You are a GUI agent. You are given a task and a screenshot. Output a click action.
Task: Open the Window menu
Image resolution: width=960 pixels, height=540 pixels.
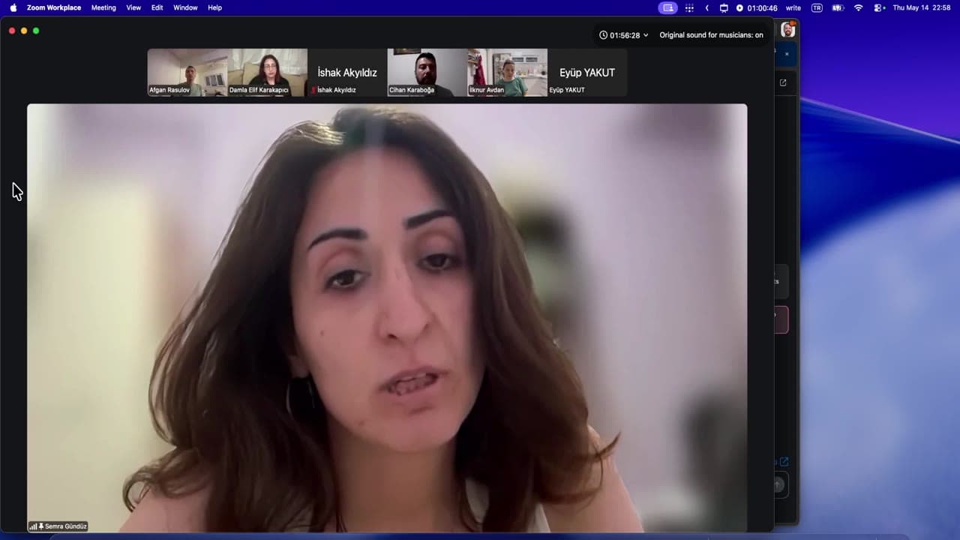185,7
